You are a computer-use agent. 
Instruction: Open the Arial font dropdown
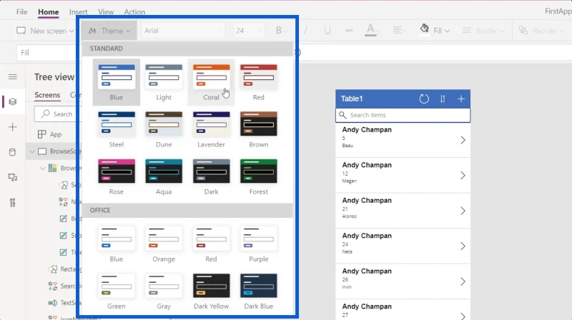tap(183, 31)
